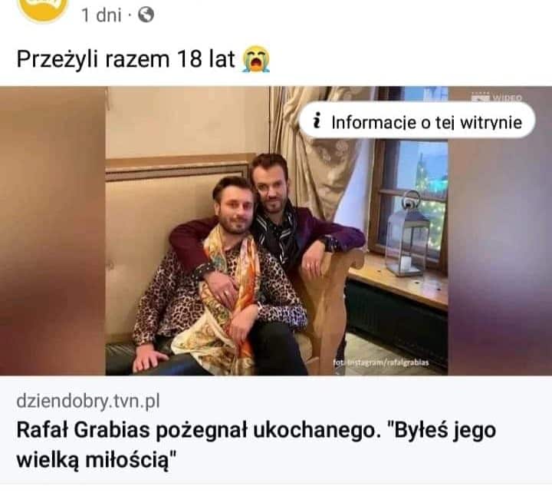Click the globe public audience icon
Image resolution: width=552 pixels, height=493 pixels.
point(146,15)
